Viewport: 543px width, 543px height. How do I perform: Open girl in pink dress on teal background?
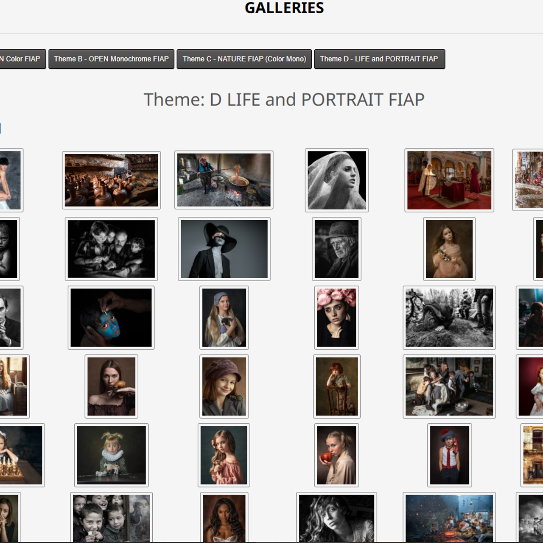click(224, 455)
